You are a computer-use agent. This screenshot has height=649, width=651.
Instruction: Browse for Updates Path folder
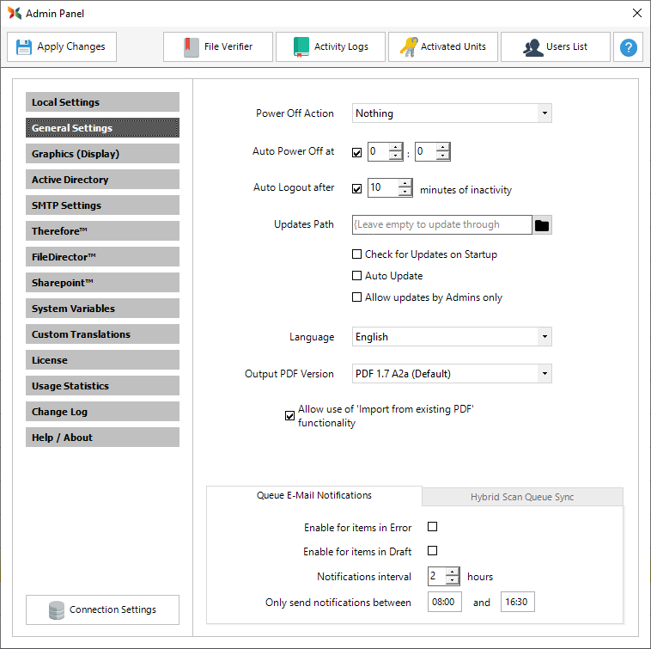[x=542, y=225]
